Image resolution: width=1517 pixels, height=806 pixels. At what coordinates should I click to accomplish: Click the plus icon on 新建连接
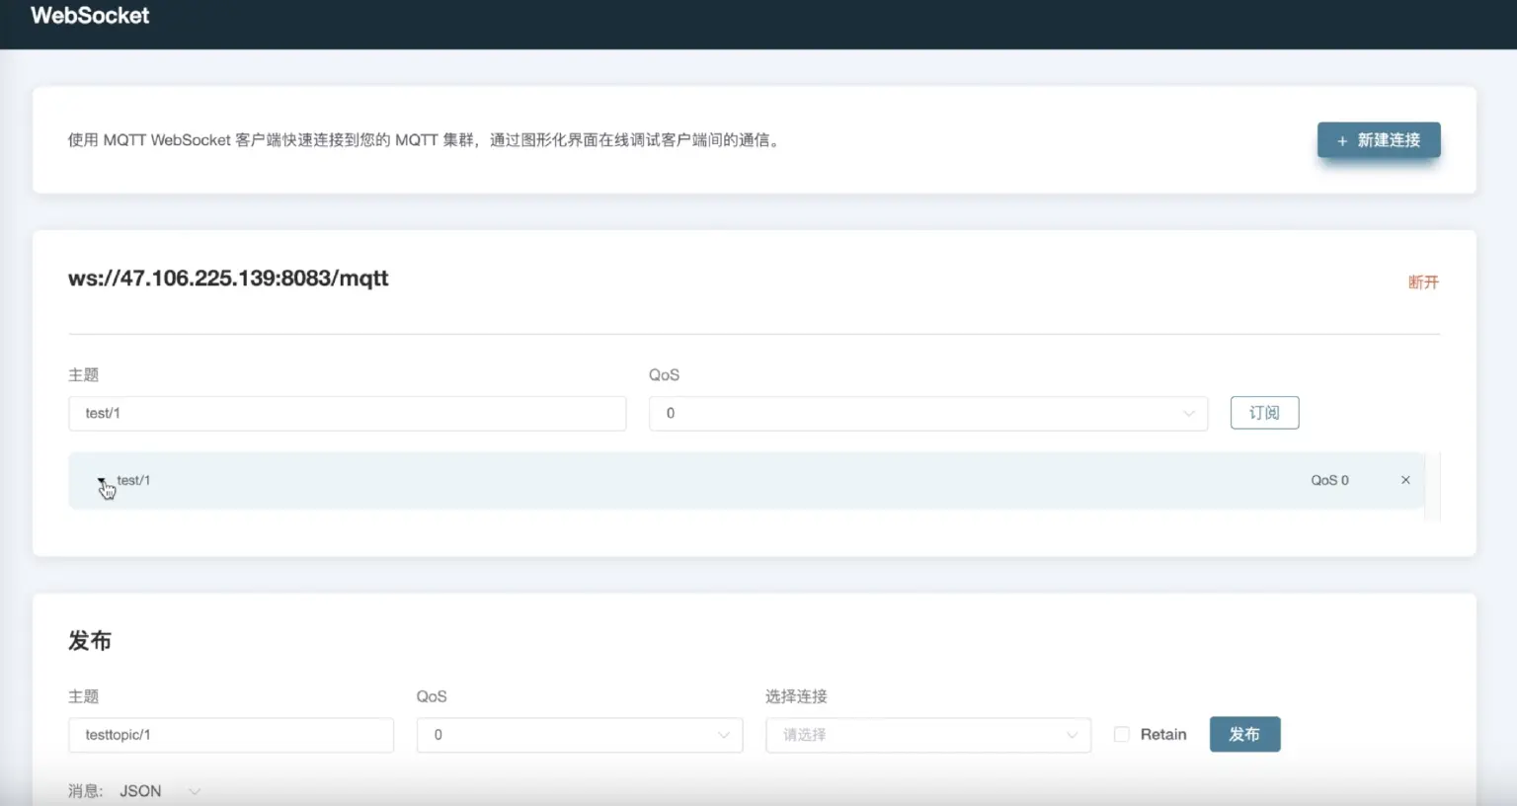pyautogui.click(x=1342, y=141)
